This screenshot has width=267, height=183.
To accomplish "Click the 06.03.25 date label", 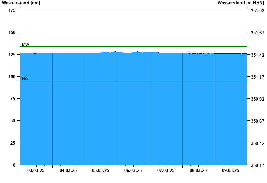I will (x=133, y=170).
